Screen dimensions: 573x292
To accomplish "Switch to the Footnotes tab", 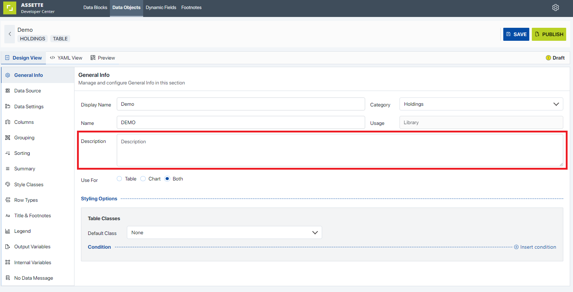I will coord(191,8).
